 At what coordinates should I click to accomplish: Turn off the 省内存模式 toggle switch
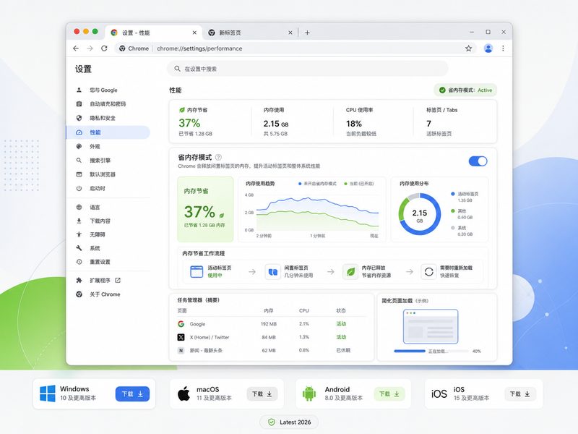(478, 161)
